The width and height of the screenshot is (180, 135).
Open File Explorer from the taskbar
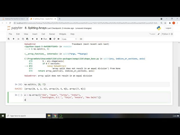pyautogui.click(x=49, y=116)
